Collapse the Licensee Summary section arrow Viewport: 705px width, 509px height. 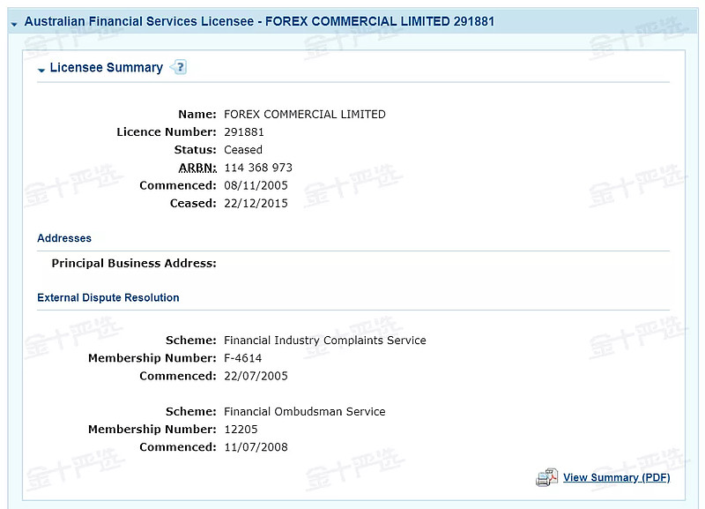click(x=41, y=70)
